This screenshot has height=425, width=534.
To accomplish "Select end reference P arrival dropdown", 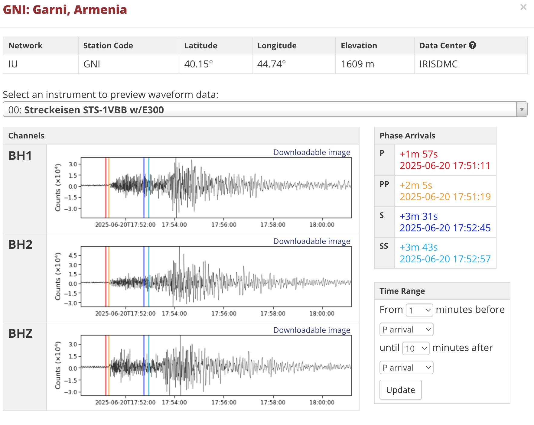I will [406, 368].
